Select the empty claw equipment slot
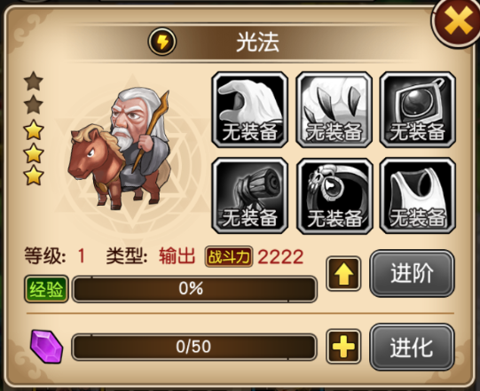480x391 pixels. tap(334, 110)
